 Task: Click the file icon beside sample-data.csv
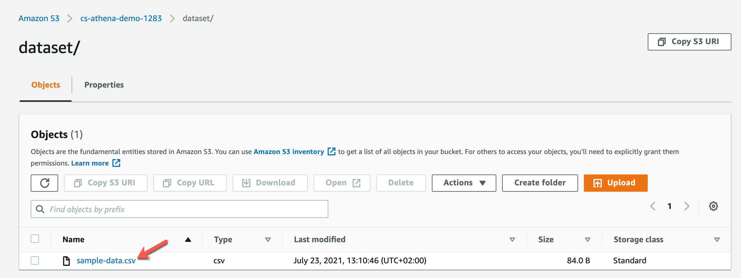coord(66,261)
